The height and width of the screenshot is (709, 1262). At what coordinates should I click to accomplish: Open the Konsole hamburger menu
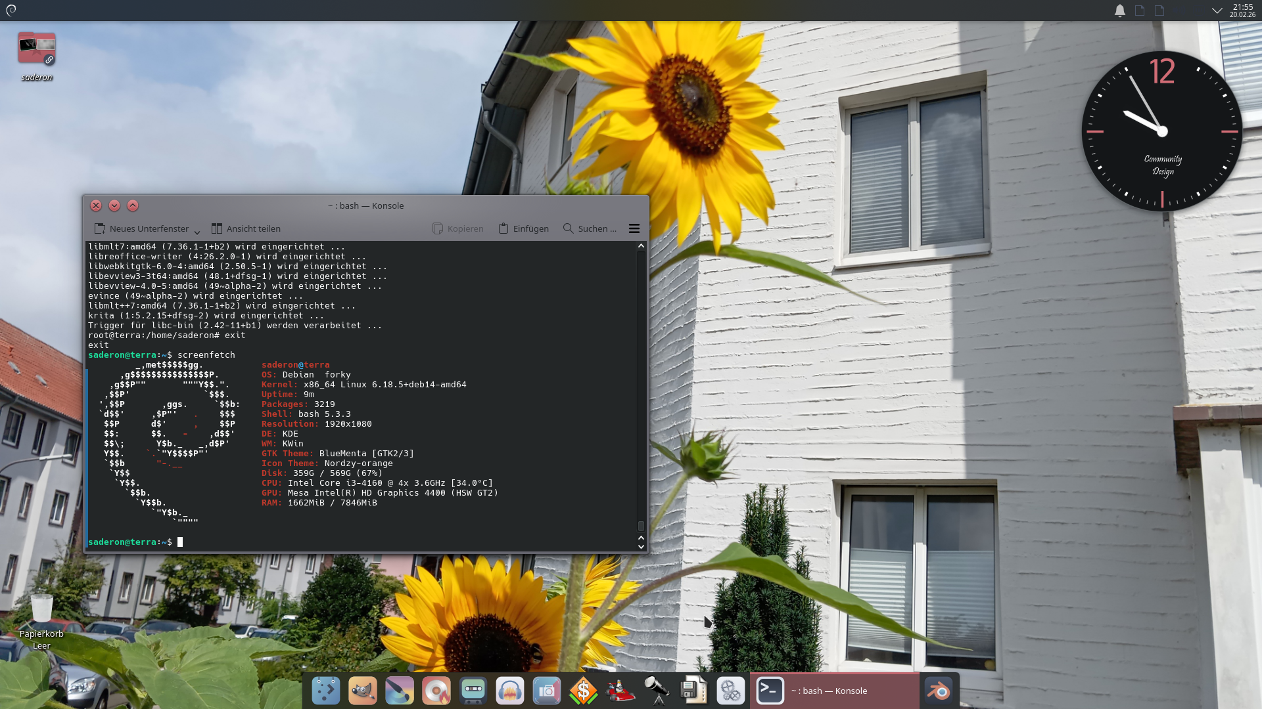click(x=634, y=228)
